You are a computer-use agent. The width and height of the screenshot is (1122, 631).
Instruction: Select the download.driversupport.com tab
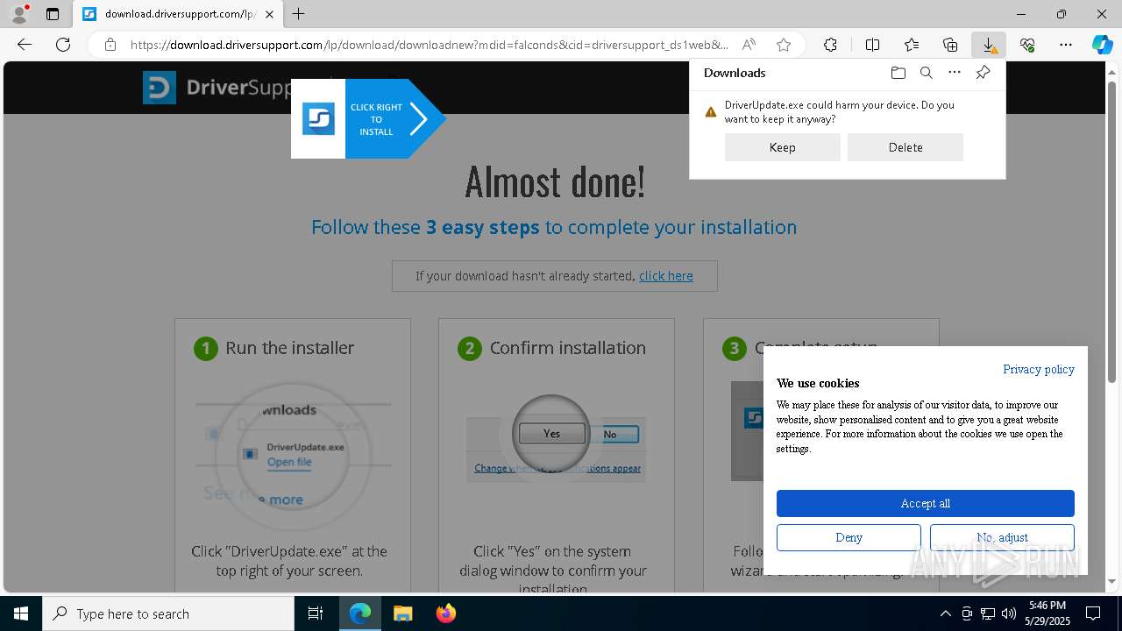(178, 14)
